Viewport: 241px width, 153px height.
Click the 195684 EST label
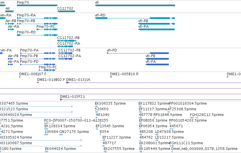(51, 132)
